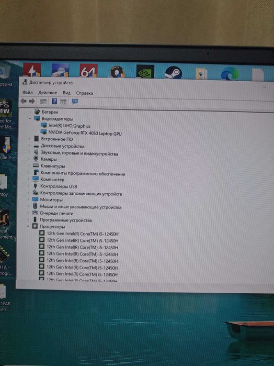This screenshot has height=366, width=274.
Task: Open the Справка menu
Action: click(x=84, y=93)
